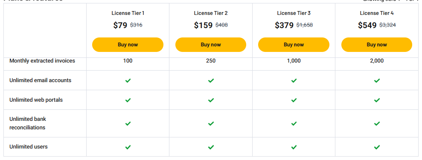Click Buy now for License Tier 1

click(128, 45)
